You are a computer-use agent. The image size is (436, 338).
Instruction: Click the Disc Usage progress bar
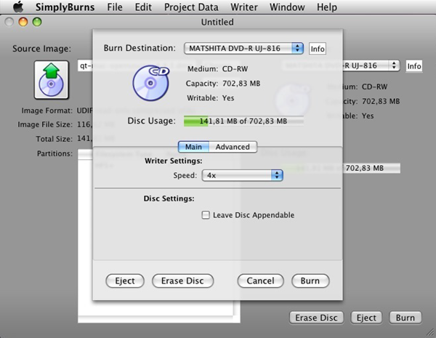(x=243, y=121)
